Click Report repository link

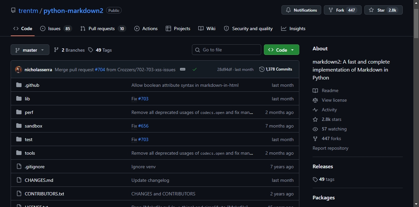coord(330,148)
